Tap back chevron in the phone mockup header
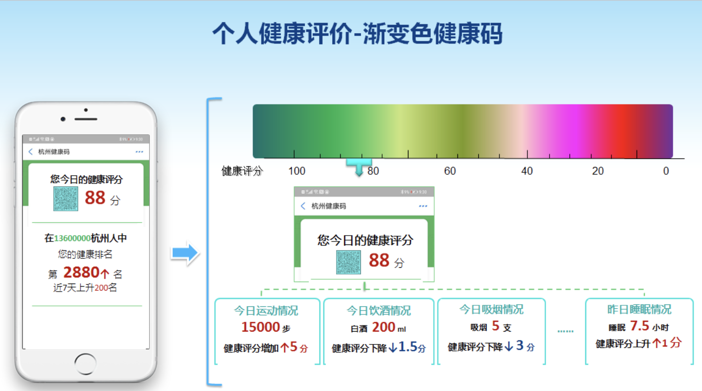702x391 pixels. pos(31,152)
